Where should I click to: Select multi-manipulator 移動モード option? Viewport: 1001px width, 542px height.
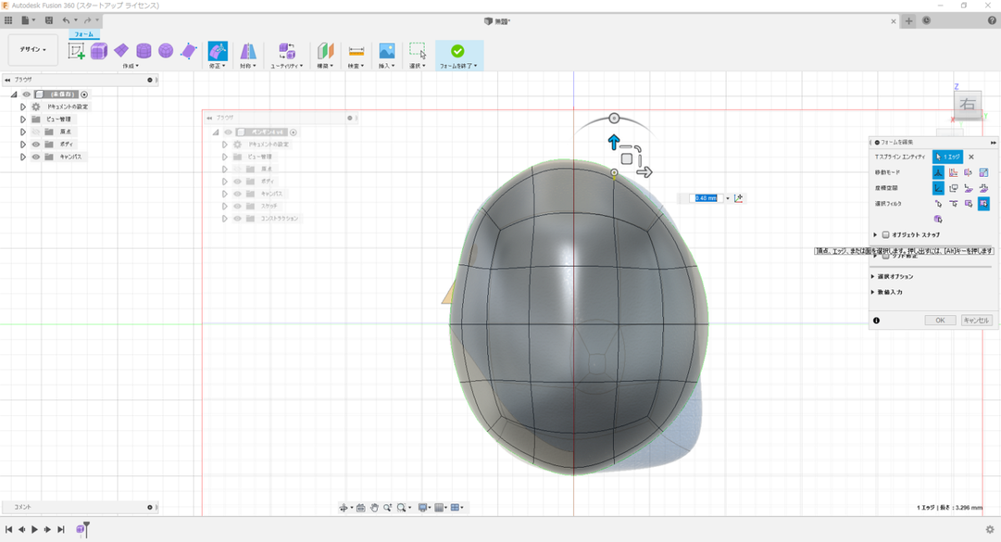(938, 172)
